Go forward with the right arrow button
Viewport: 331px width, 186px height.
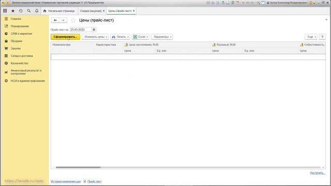pos(63,20)
